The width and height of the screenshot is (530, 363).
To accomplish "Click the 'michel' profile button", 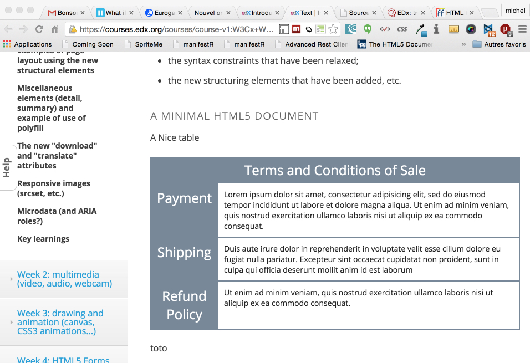I will (x=515, y=11).
